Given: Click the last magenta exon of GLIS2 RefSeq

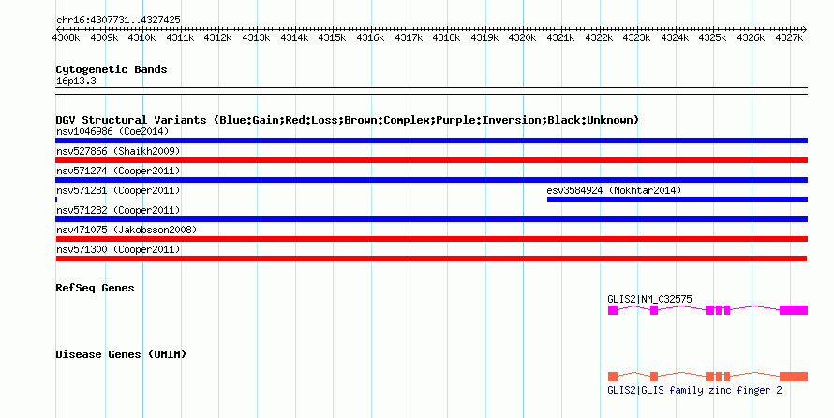Looking at the screenshot, I should click(x=794, y=310).
